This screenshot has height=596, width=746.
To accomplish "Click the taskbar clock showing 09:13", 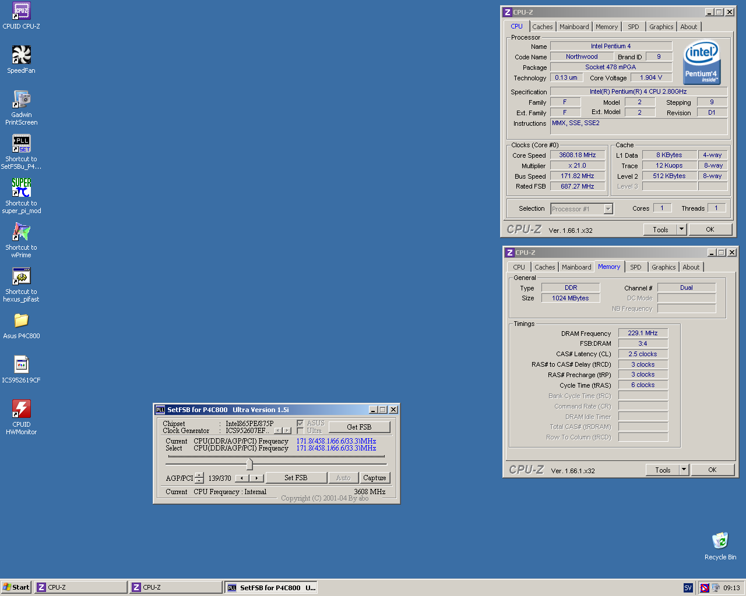I will (x=731, y=588).
